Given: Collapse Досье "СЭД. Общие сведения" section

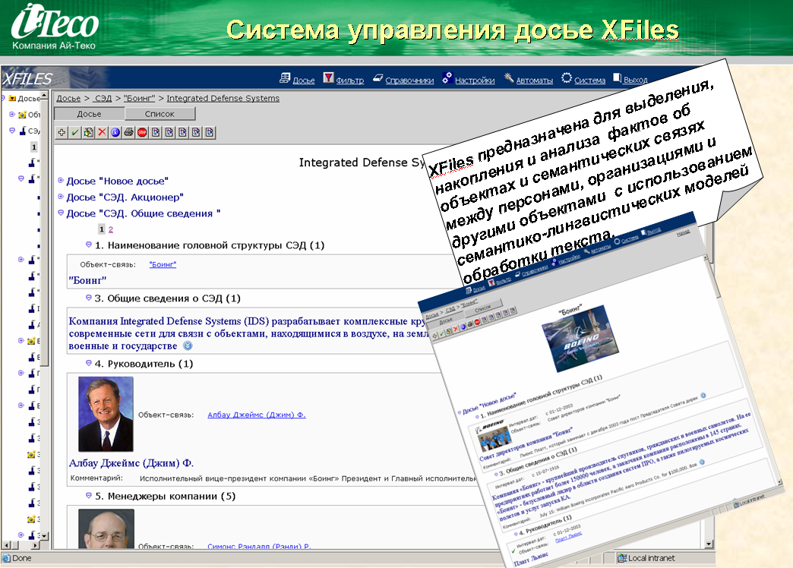Looking at the screenshot, I should point(61,213).
